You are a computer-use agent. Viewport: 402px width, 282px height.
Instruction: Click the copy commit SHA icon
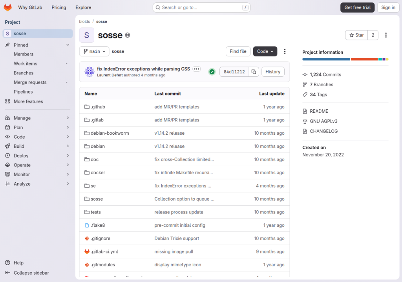254,72
